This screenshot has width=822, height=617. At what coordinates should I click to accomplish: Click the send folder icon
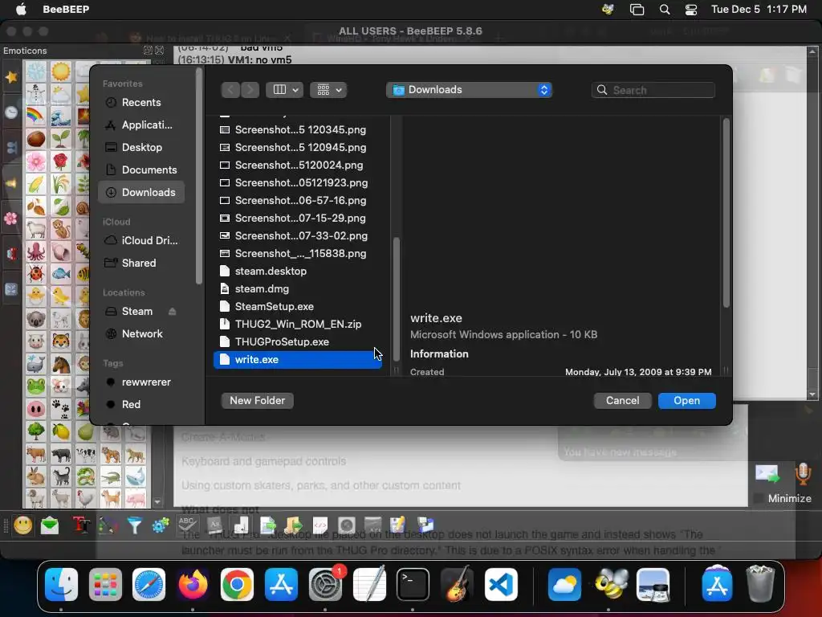[294, 525]
